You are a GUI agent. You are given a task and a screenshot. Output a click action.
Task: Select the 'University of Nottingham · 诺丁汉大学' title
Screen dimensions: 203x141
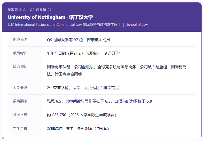(50, 17)
